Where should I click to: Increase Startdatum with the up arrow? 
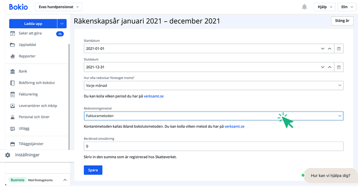(x=329, y=49)
